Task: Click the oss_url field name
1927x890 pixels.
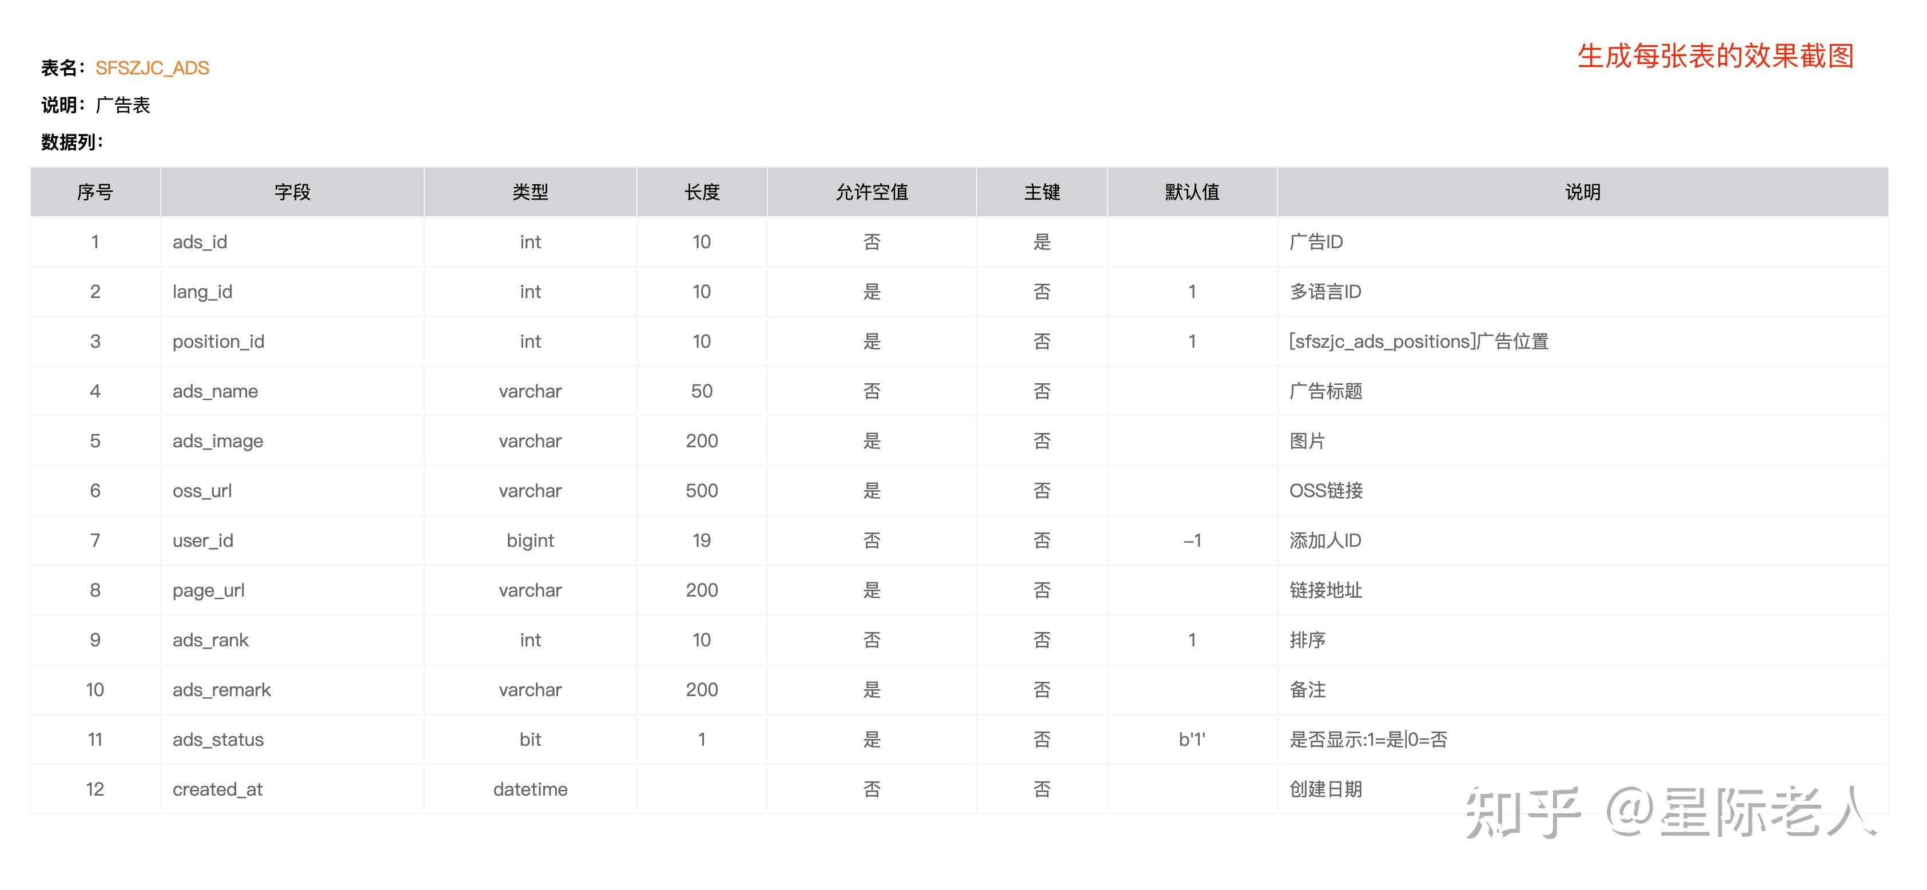Action: [x=203, y=490]
